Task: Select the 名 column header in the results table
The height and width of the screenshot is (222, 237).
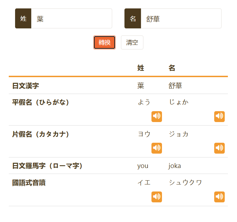Action: [172, 68]
